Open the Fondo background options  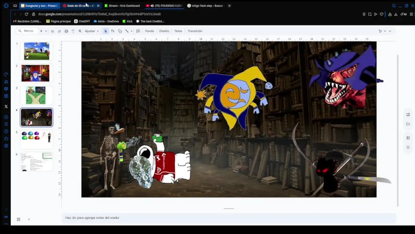pos(149,31)
